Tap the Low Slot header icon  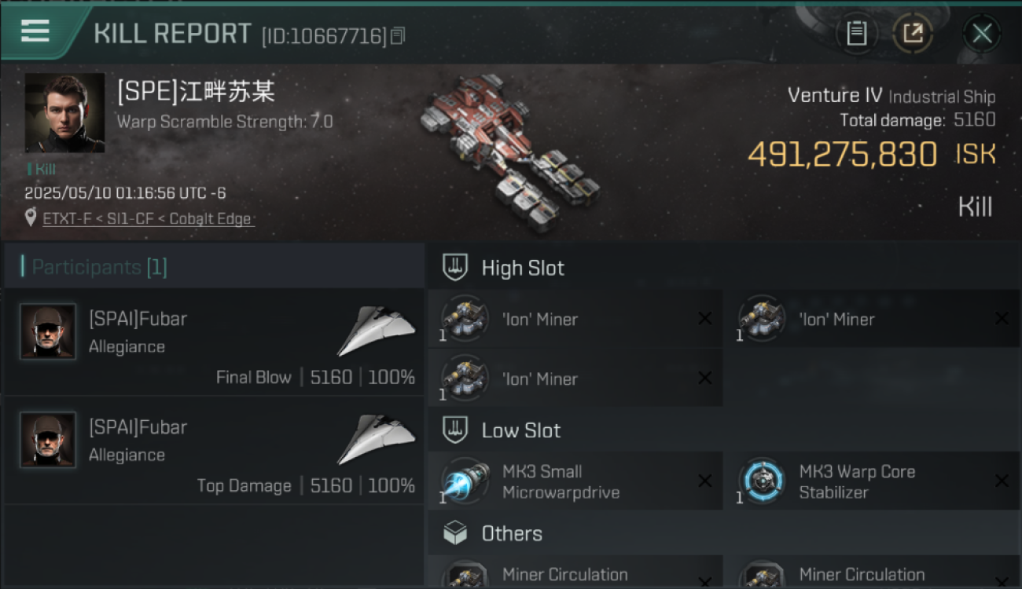455,430
